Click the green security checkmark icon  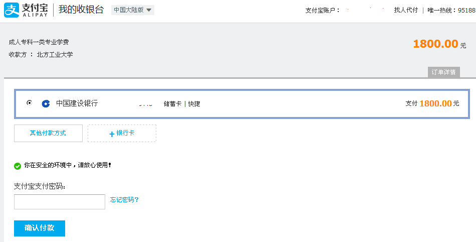click(18, 165)
